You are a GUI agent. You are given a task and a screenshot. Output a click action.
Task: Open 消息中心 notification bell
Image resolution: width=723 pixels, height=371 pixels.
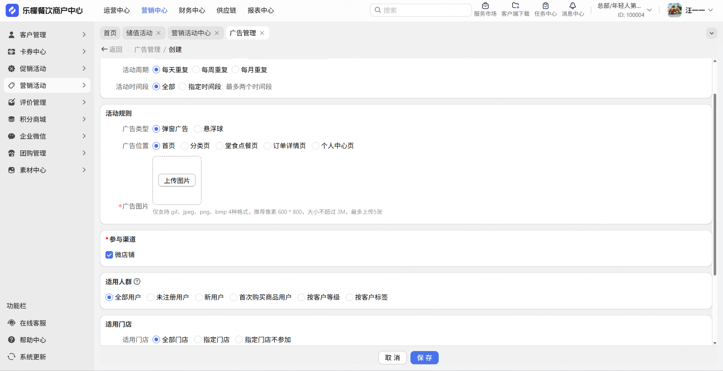(572, 6)
